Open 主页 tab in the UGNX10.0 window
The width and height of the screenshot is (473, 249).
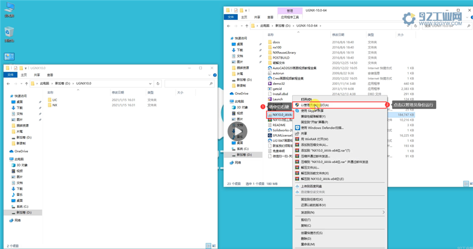pyautogui.click(x=24, y=75)
